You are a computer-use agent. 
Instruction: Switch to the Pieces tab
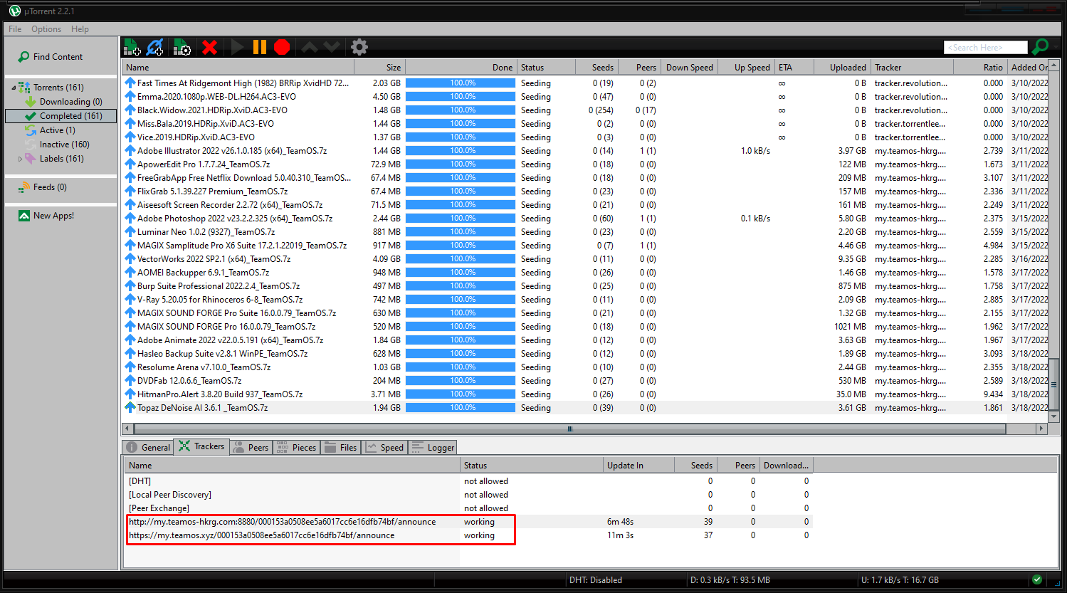[x=296, y=448]
